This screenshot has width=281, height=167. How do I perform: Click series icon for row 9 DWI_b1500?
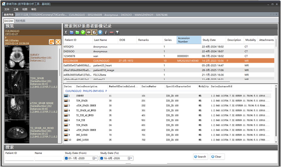pos(66,135)
